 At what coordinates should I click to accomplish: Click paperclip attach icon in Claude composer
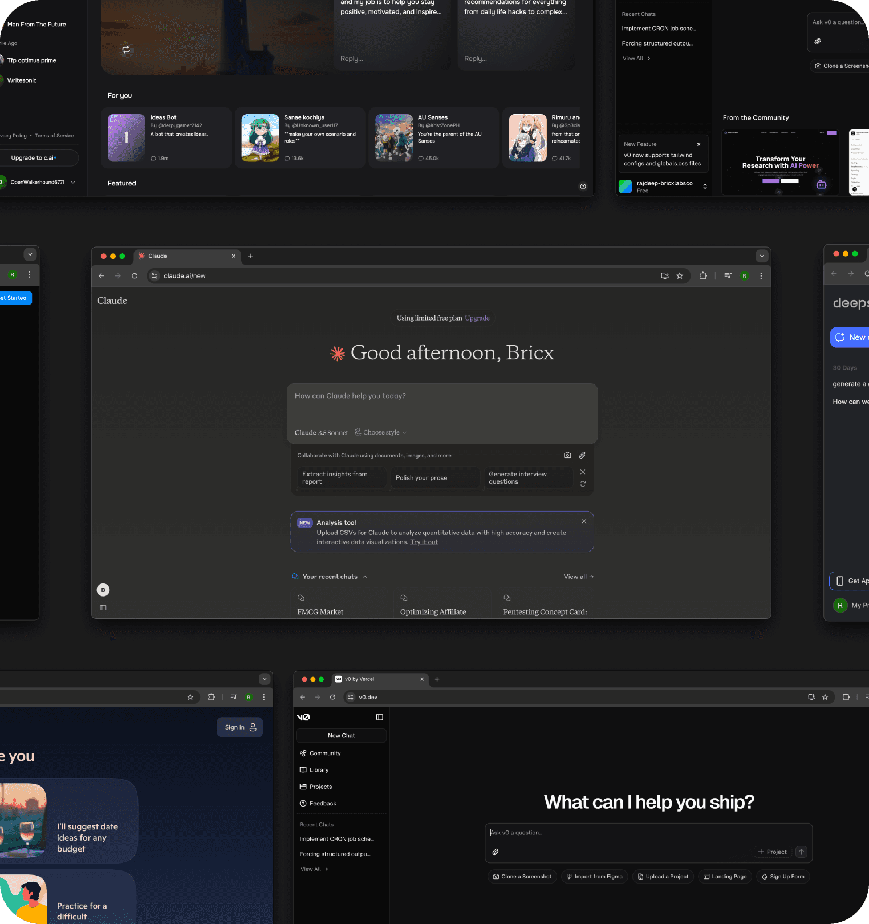coord(582,455)
